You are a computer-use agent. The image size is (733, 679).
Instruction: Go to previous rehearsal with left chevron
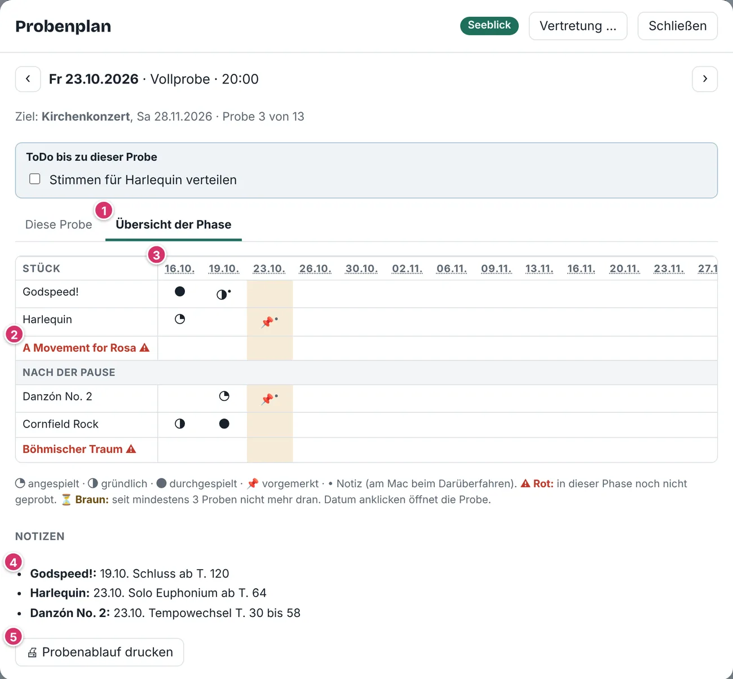click(x=28, y=79)
